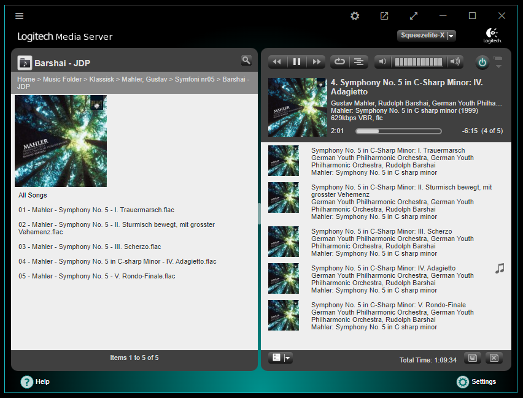Image resolution: width=523 pixels, height=398 pixels.
Task: Open album link Mahler: Symphony No. 5 (1999)
Action: (x=405, y=110)
